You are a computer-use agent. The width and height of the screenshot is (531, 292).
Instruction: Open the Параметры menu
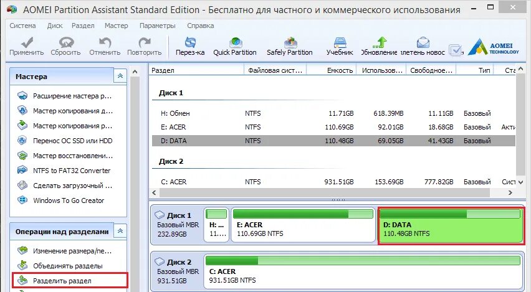click(158, 26)
